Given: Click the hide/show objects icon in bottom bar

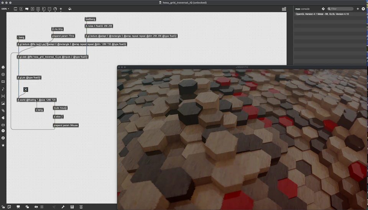Looking at the screenshot, I should click(x=36, y=207).
